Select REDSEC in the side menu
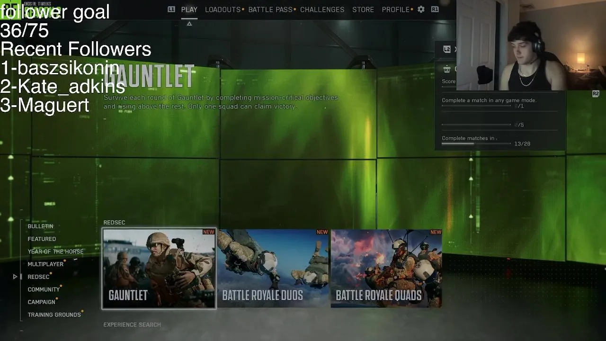Viewport: 606px width, 341px height. point(38,277)
